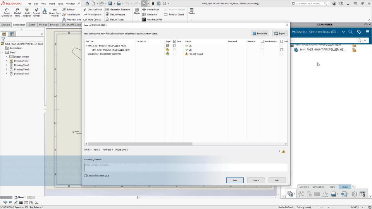Check last-column box for second MK4 row
Image resolution: width=372 pixels, height=209 pixels.
[281, 50]
